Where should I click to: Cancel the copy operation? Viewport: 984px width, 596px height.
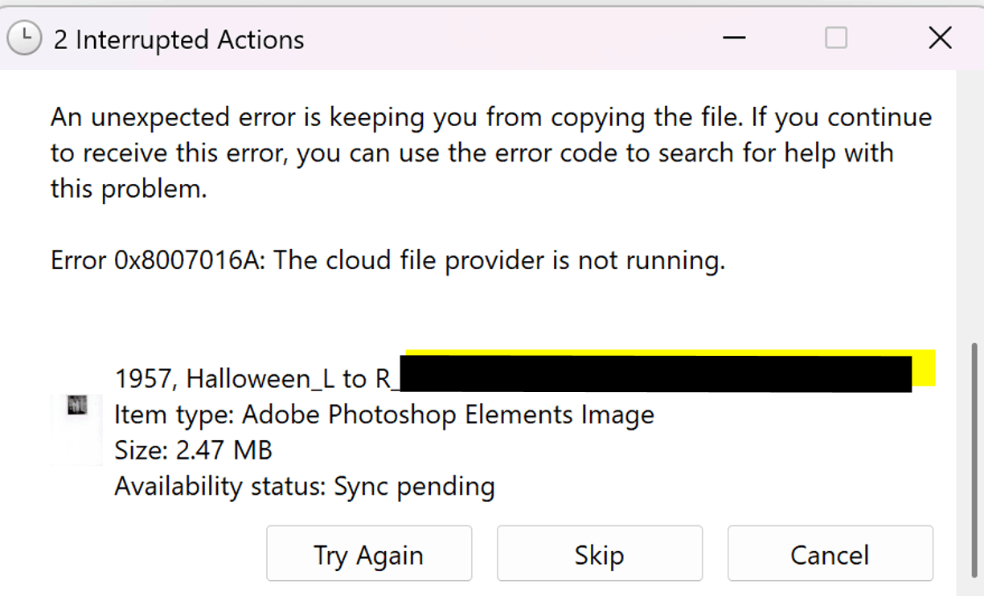[830, 554]
